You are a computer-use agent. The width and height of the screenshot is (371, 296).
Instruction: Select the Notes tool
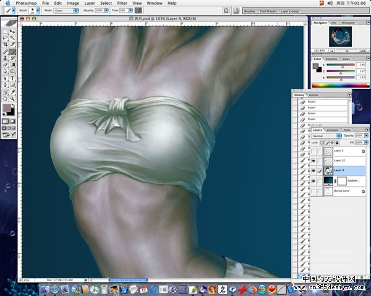tap(5, 92)
